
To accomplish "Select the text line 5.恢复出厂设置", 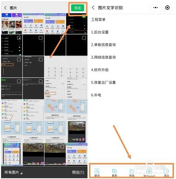I will point(103,83).
